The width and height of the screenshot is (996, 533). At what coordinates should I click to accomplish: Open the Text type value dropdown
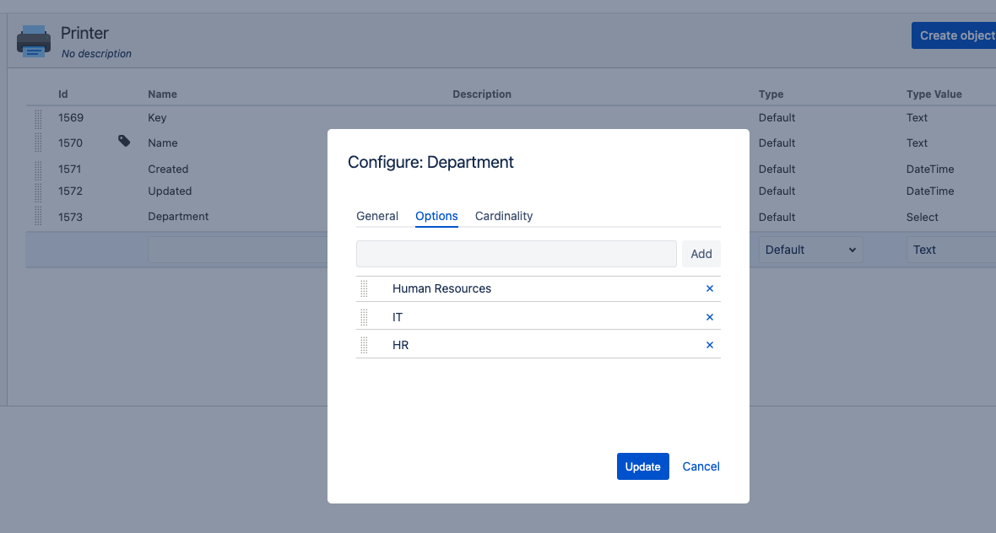click(951, 250)
